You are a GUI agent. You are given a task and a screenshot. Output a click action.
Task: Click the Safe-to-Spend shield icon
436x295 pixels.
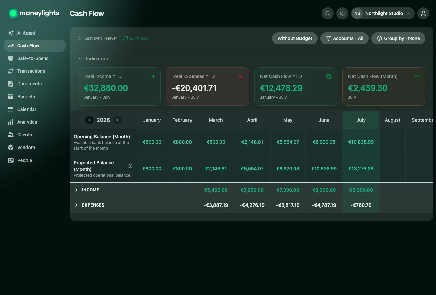[x=11, y=58]
